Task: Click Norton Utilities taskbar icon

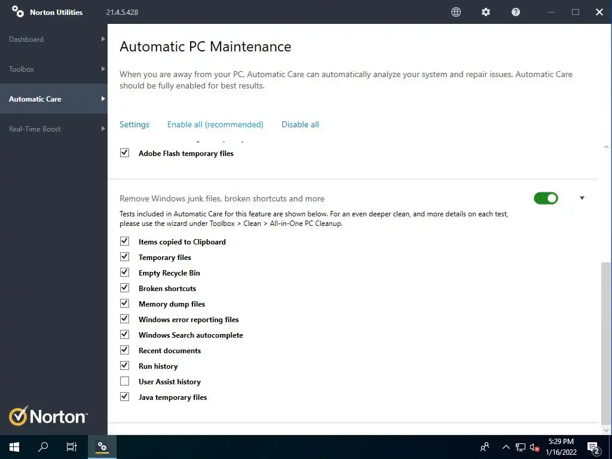Action: click(102, 446)
